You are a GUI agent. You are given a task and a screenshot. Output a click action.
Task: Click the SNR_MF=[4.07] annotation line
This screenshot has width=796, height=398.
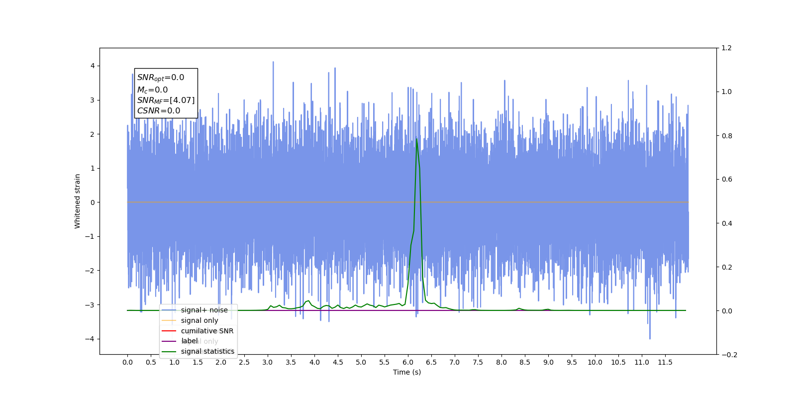[166, 100]
